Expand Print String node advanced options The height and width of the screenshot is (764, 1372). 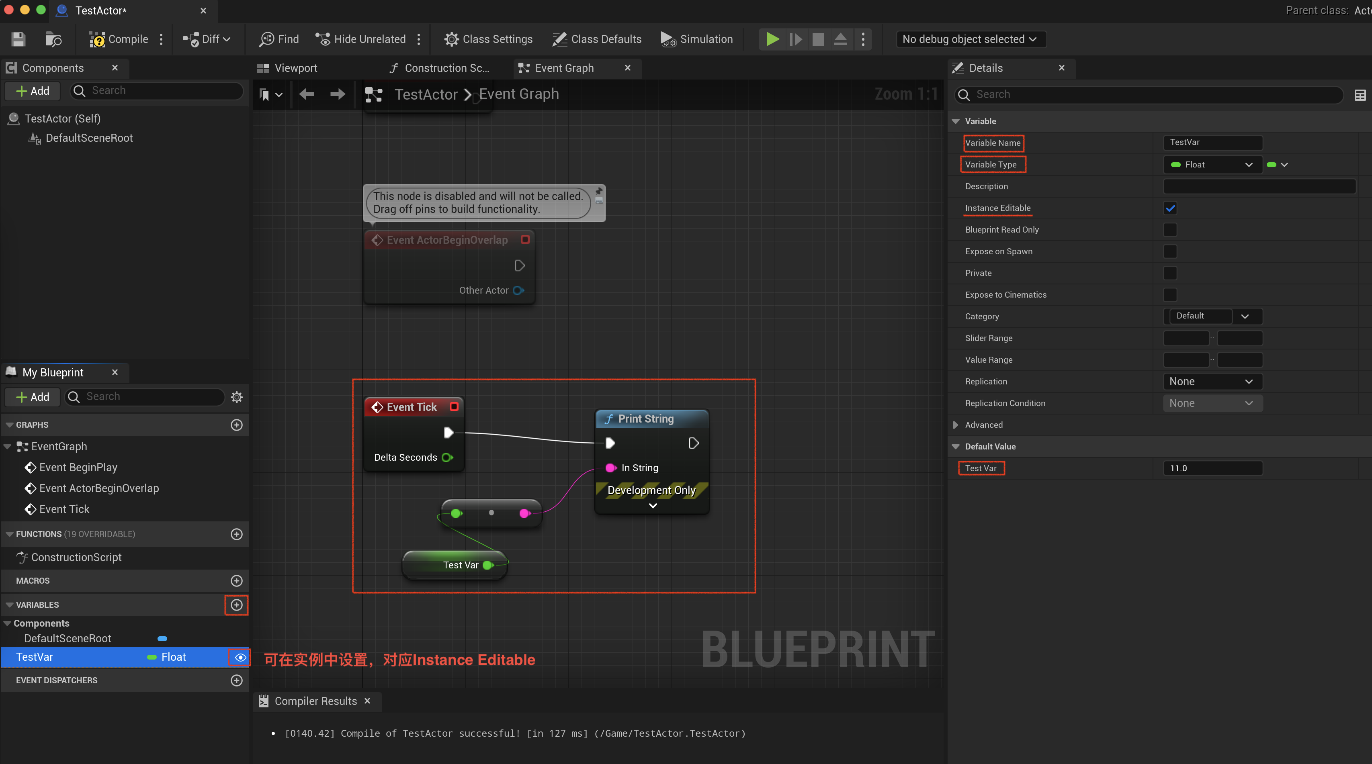point(653,506)
